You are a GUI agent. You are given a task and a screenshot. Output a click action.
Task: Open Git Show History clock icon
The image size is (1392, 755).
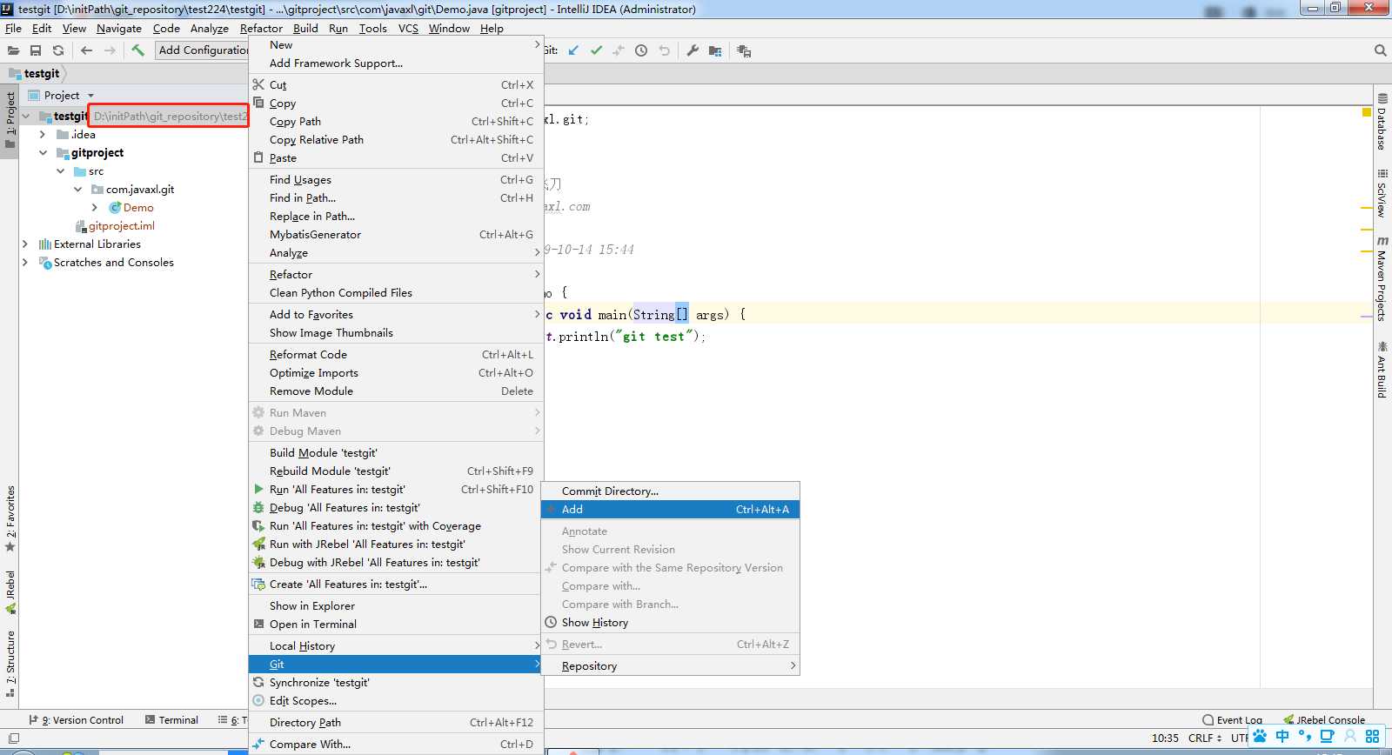pos(641,50)
